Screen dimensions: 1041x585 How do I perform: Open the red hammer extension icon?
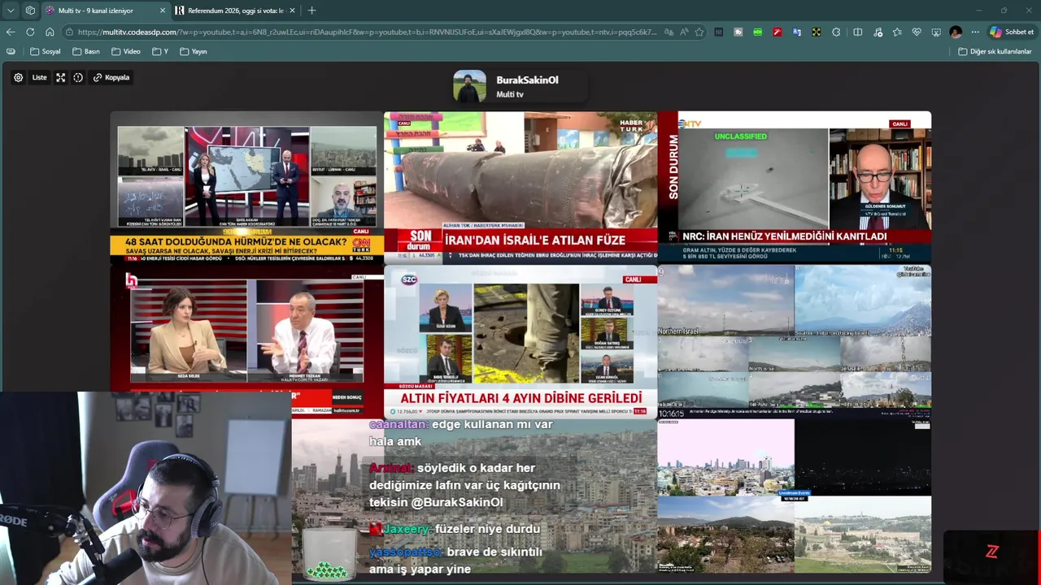pos(777,32)
